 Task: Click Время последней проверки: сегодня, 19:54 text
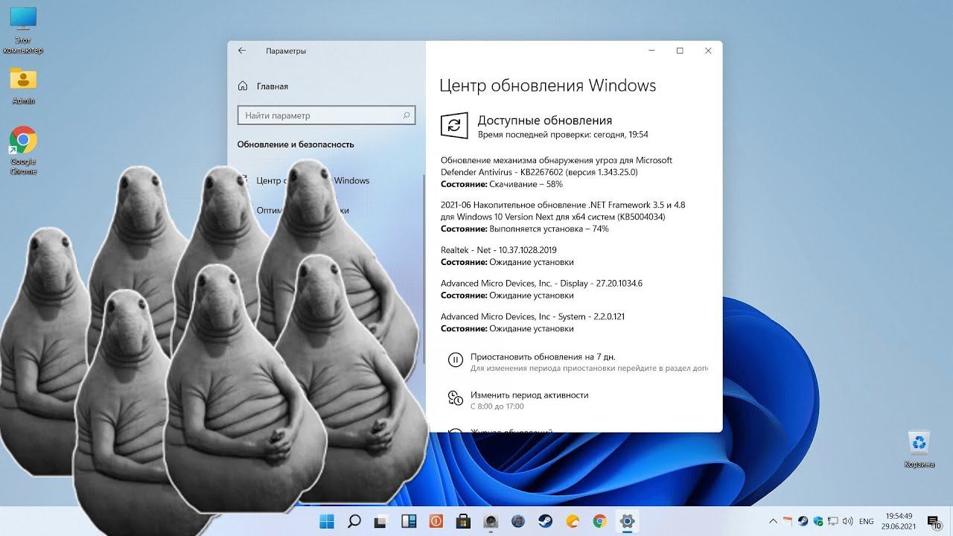pyautogui.click(x=563, y=135)
